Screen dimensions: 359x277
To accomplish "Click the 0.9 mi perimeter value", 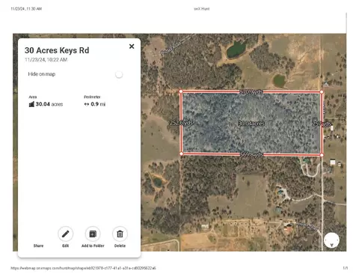I will [x=98, y=104].
